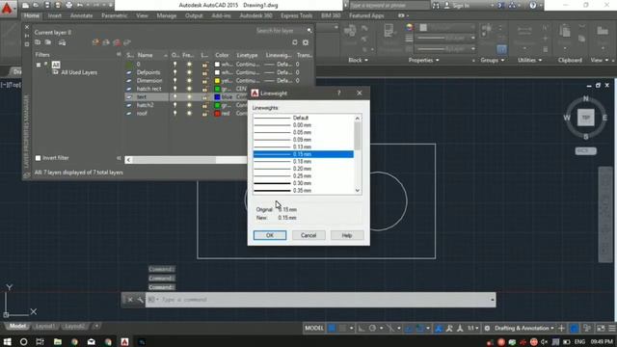Expand the Block panel dropdown
Image resolution: width=617 pixels, height=347 pixels.
pyautogui.click(x=358, y=60)
